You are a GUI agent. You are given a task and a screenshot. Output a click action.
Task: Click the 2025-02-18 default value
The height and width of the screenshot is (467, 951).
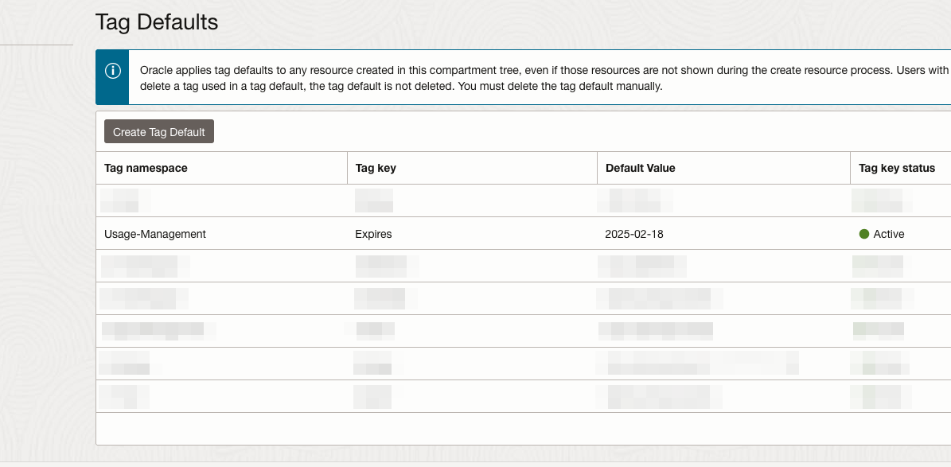click(x=633, y=234)
